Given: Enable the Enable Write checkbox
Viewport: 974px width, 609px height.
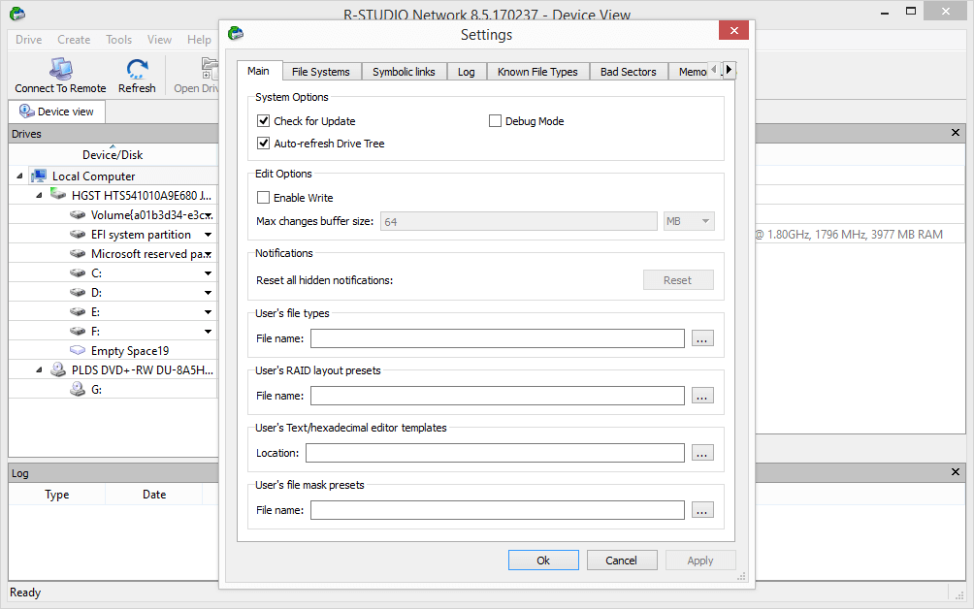Looking at the screenshot, I should click(263, 198).
